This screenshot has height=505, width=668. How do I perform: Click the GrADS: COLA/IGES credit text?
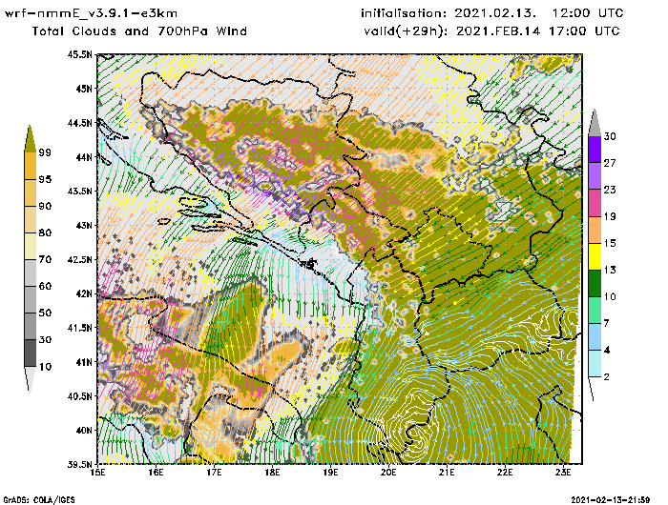pos(39,499)
